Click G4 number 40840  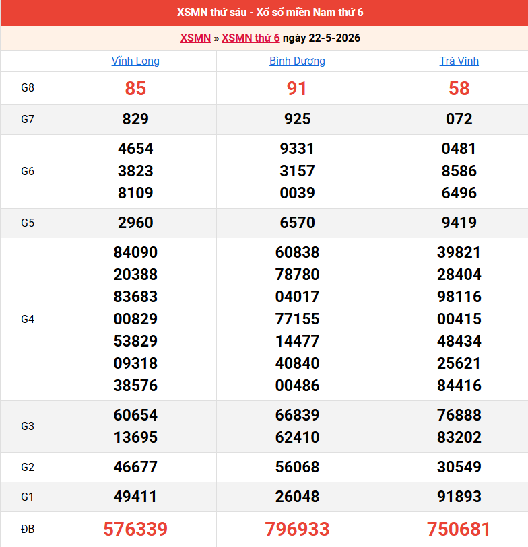(297, 363)
